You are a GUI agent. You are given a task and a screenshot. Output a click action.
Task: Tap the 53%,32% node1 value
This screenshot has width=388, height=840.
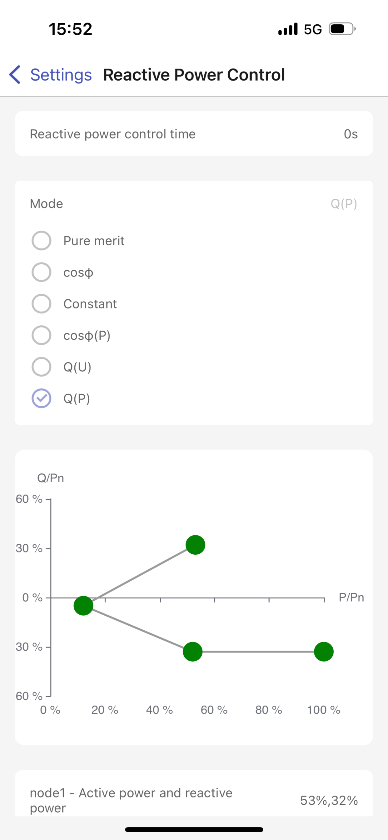[329, 801]
